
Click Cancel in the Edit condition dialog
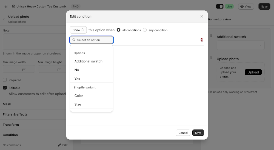tap(183, 133)
